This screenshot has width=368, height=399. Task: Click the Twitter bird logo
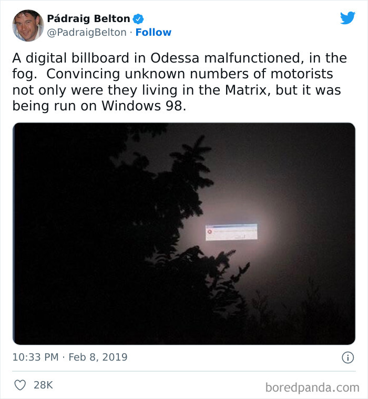coord(347,18)
